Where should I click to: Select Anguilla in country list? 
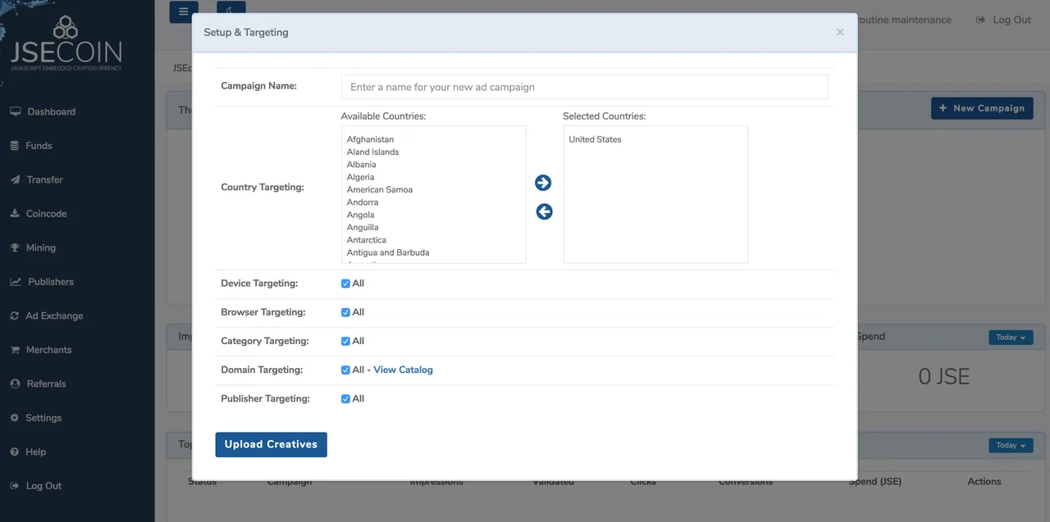click(363, 227)
